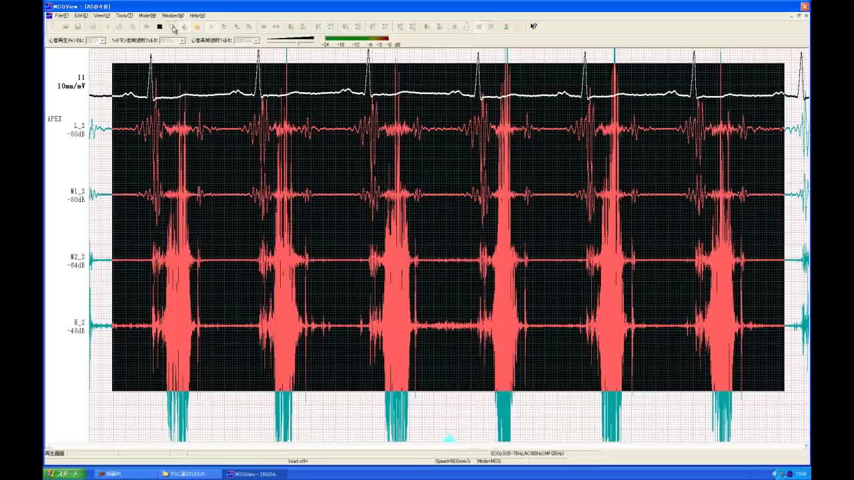Click the speaker icon in toolbar

[185, 27]
